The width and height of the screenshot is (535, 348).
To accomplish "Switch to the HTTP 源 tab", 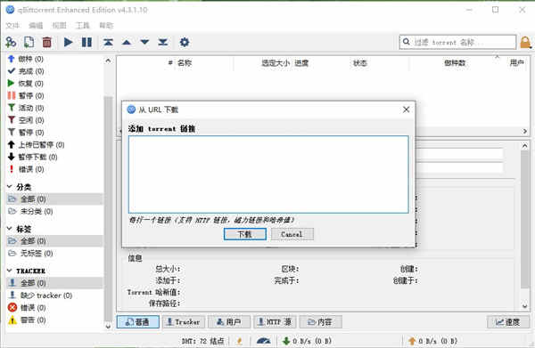I will tap(275, 322).
